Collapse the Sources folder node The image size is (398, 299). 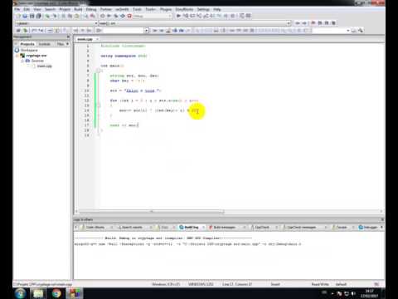(22, 61)
